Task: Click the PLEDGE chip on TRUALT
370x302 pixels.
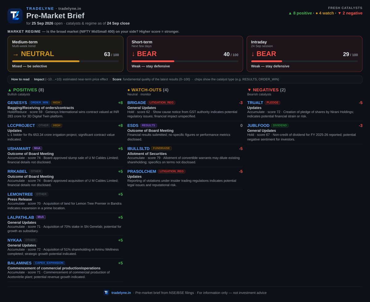Action: [x=273, y=103]
